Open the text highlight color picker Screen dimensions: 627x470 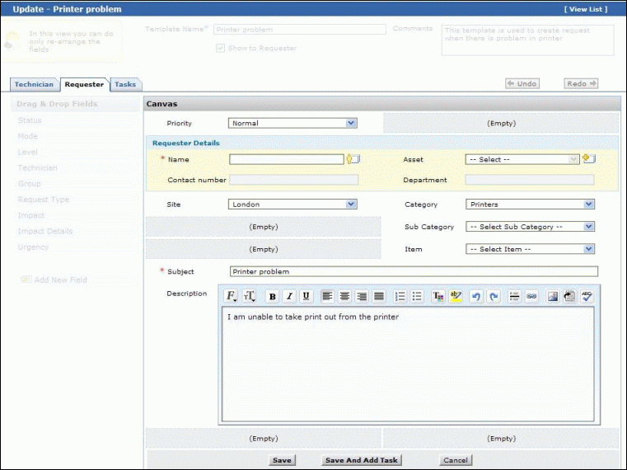pyautogui.click(x=456, y=296)
